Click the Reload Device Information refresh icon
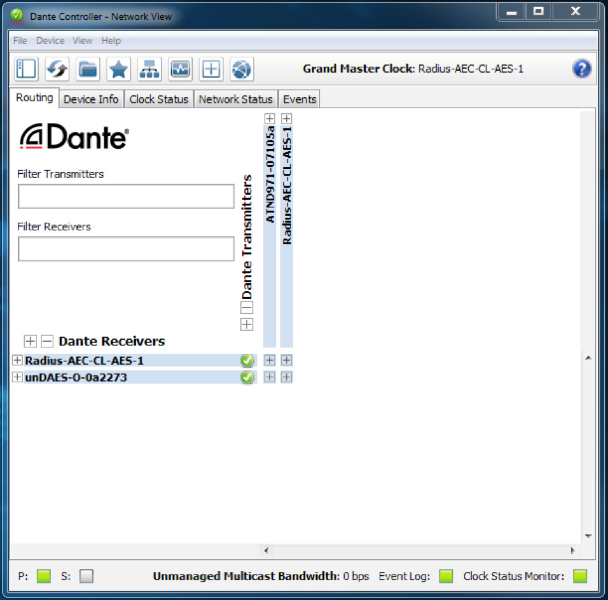The width and height of the screenshot is (608, 600). point(57,69)
